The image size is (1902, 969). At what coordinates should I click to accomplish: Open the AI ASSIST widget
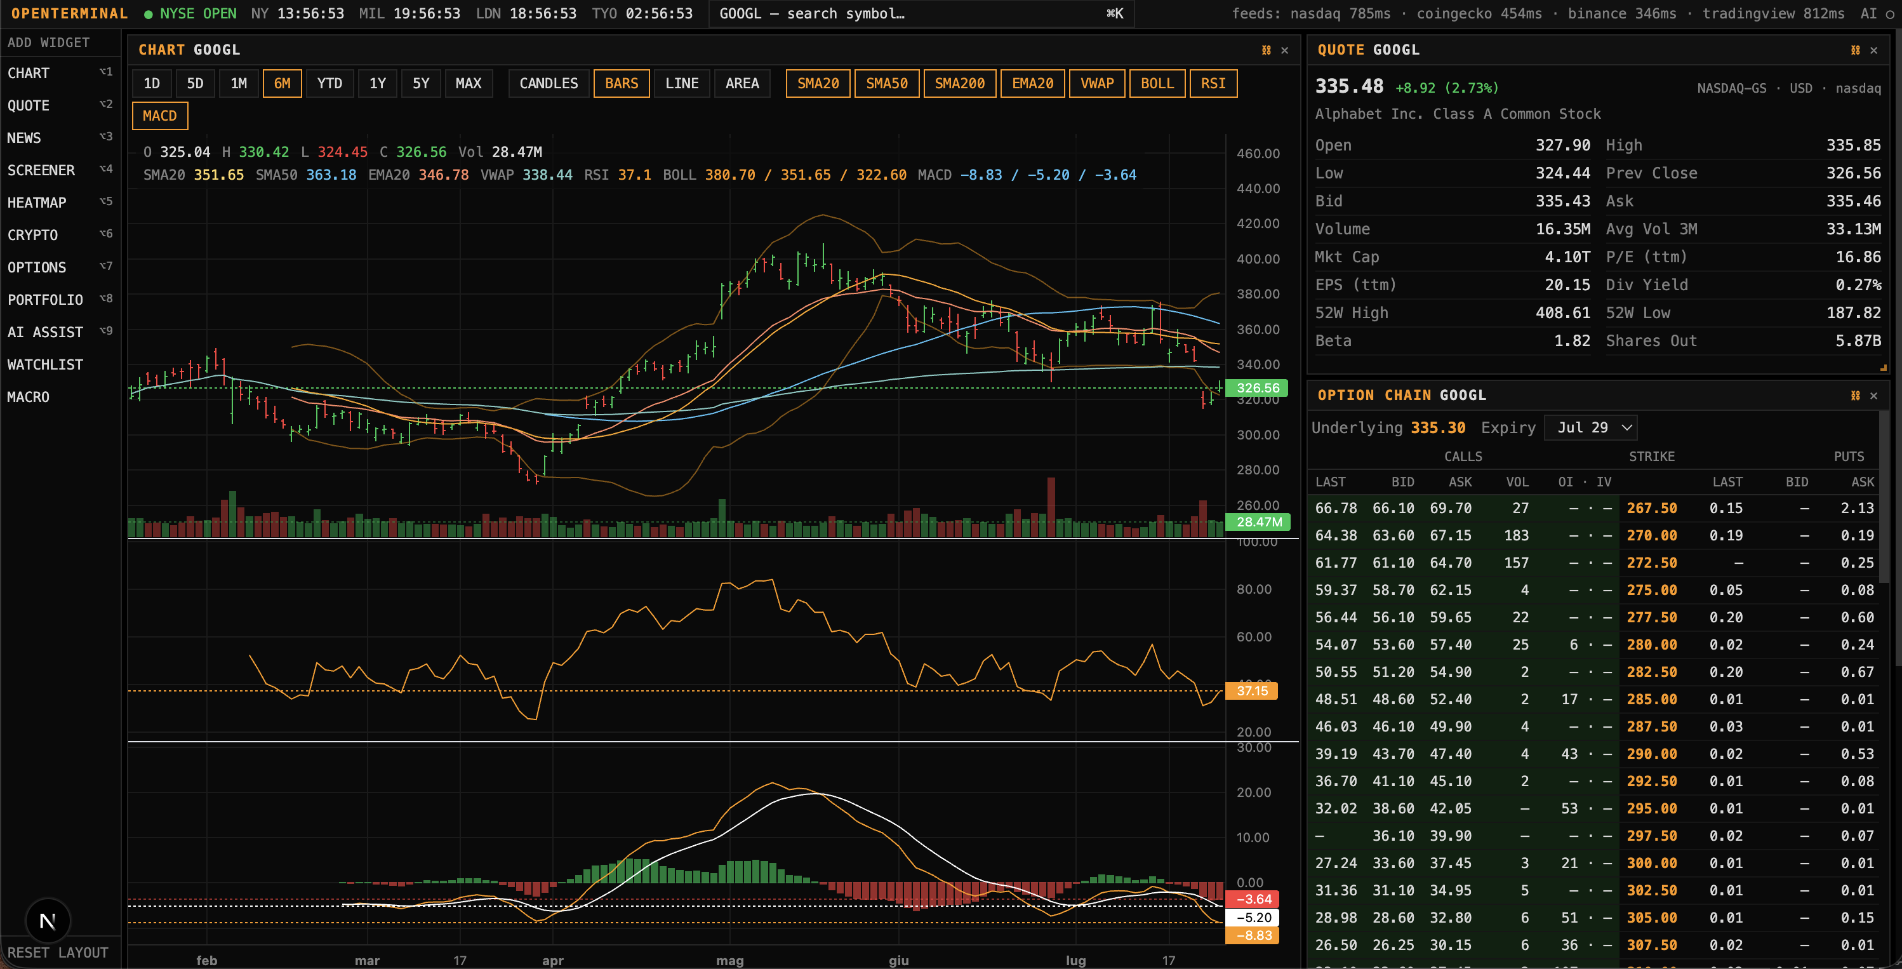click(60, 332)
